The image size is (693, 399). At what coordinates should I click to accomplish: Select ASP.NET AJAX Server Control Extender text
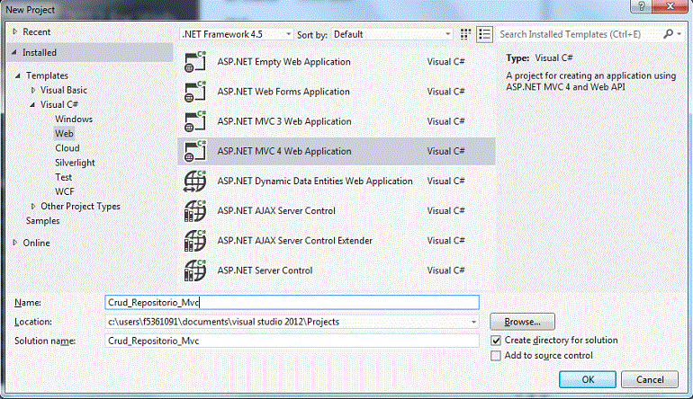pyautogui.click(x=295, y=241)
